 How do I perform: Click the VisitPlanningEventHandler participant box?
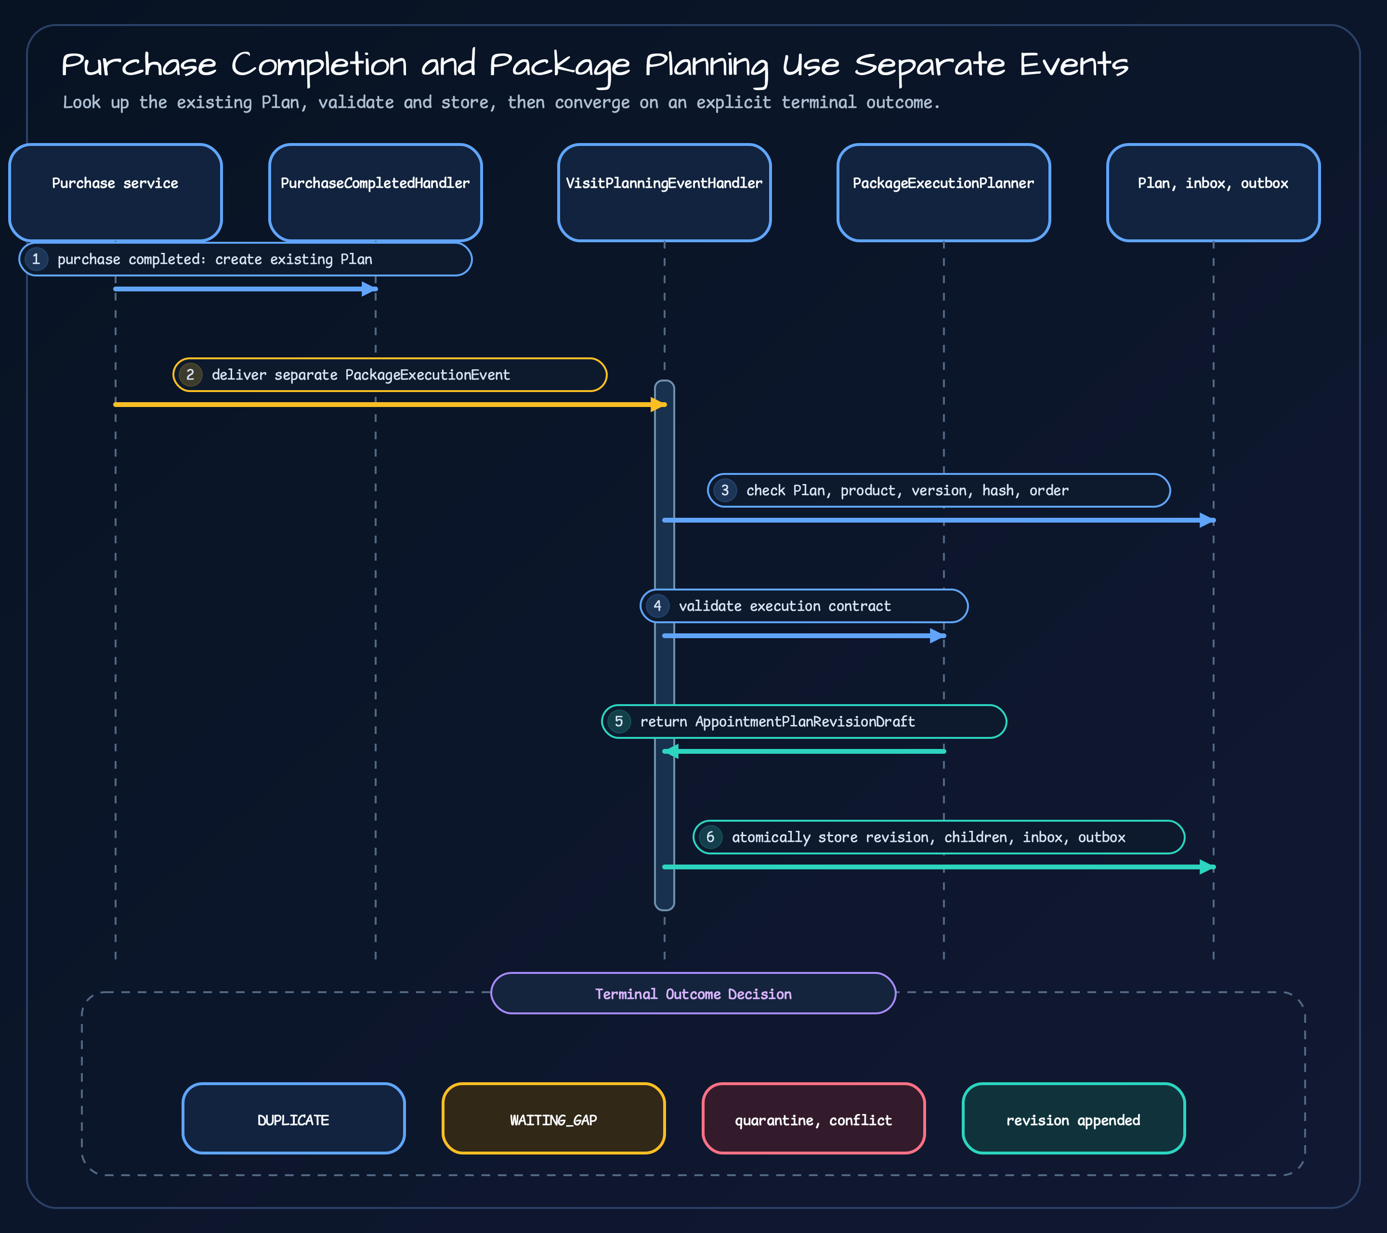tap(664, 193)
